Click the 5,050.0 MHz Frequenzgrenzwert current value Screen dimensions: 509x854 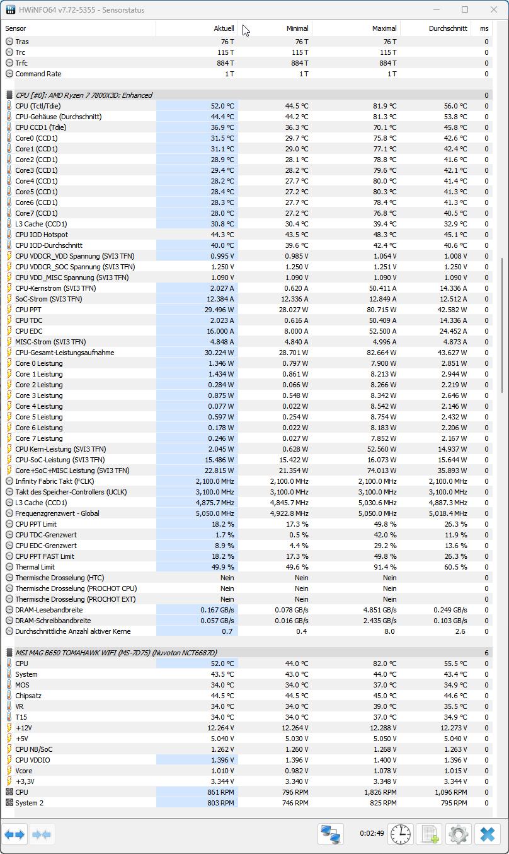[215, 513]
